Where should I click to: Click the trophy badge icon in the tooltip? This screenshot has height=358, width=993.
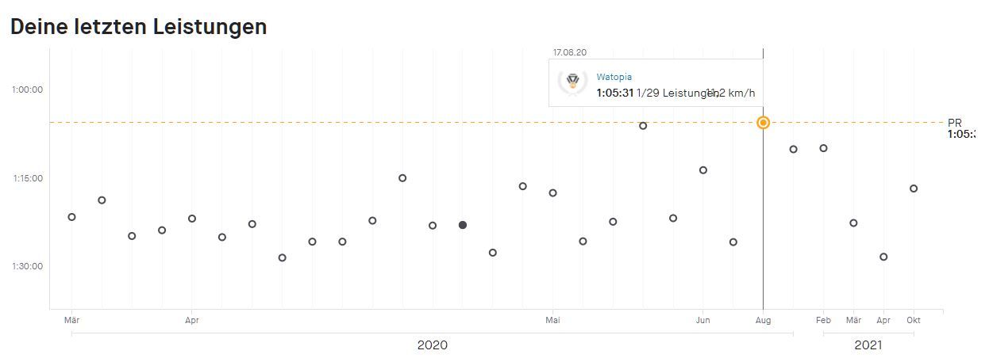pos(572,82)
